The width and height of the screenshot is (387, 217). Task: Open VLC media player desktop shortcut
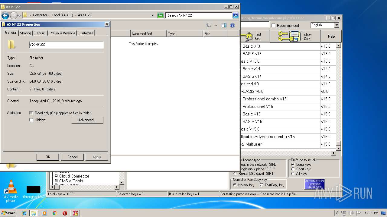point(11,191)
